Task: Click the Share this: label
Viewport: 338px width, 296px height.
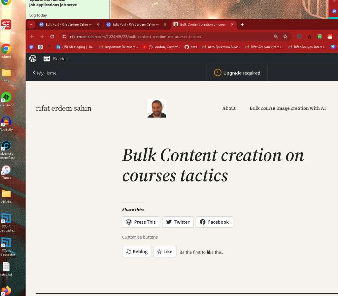Action: point(133,209)
